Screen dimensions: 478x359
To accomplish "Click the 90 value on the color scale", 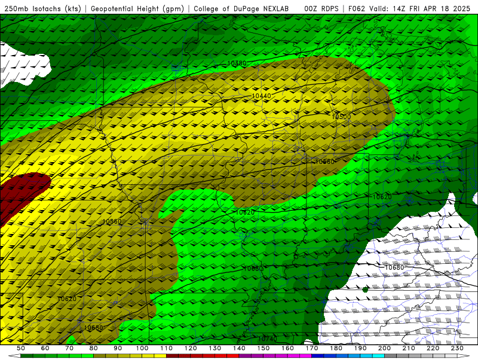I will click(x=118, y=348).
